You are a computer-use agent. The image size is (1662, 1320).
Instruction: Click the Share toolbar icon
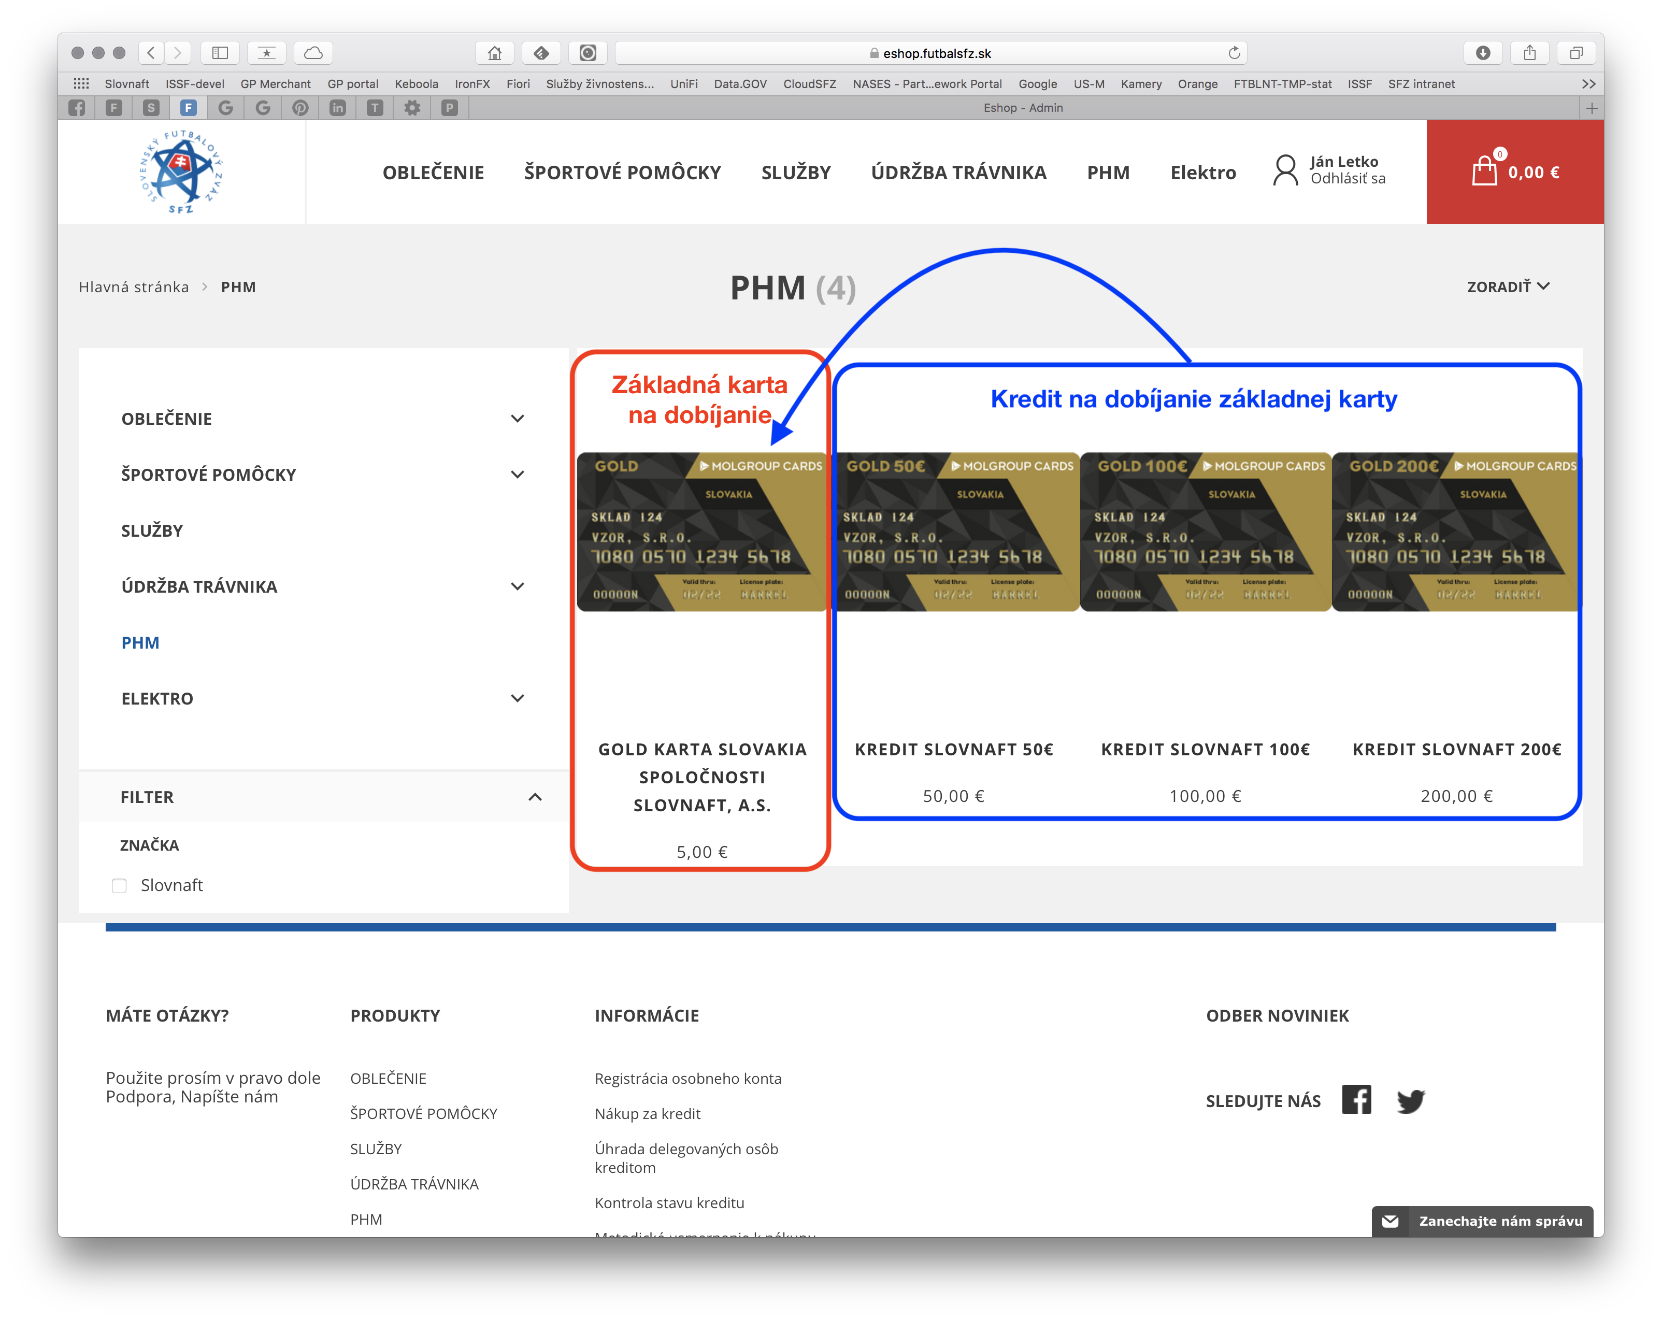point(1529,52)
